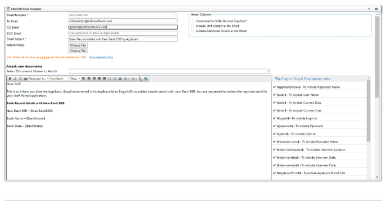Open the Paragraph Style dropdown
The width and height of the screenshot is (386, 204).
tap(39, 78)
